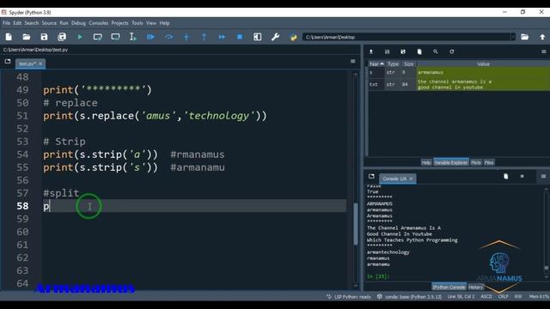Browse for a working directory
The image size is (550, 309).
[525, 37]
